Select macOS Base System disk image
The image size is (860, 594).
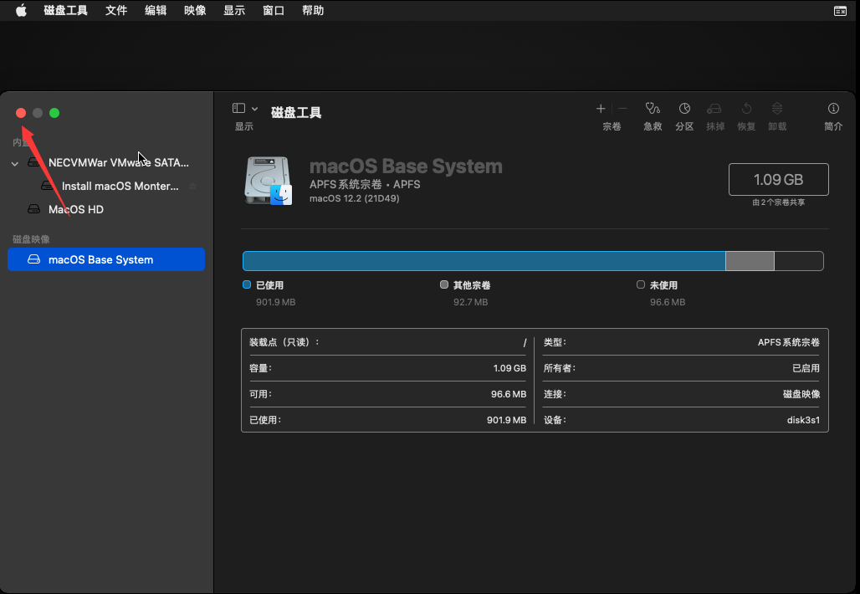[x=106, y=259]
